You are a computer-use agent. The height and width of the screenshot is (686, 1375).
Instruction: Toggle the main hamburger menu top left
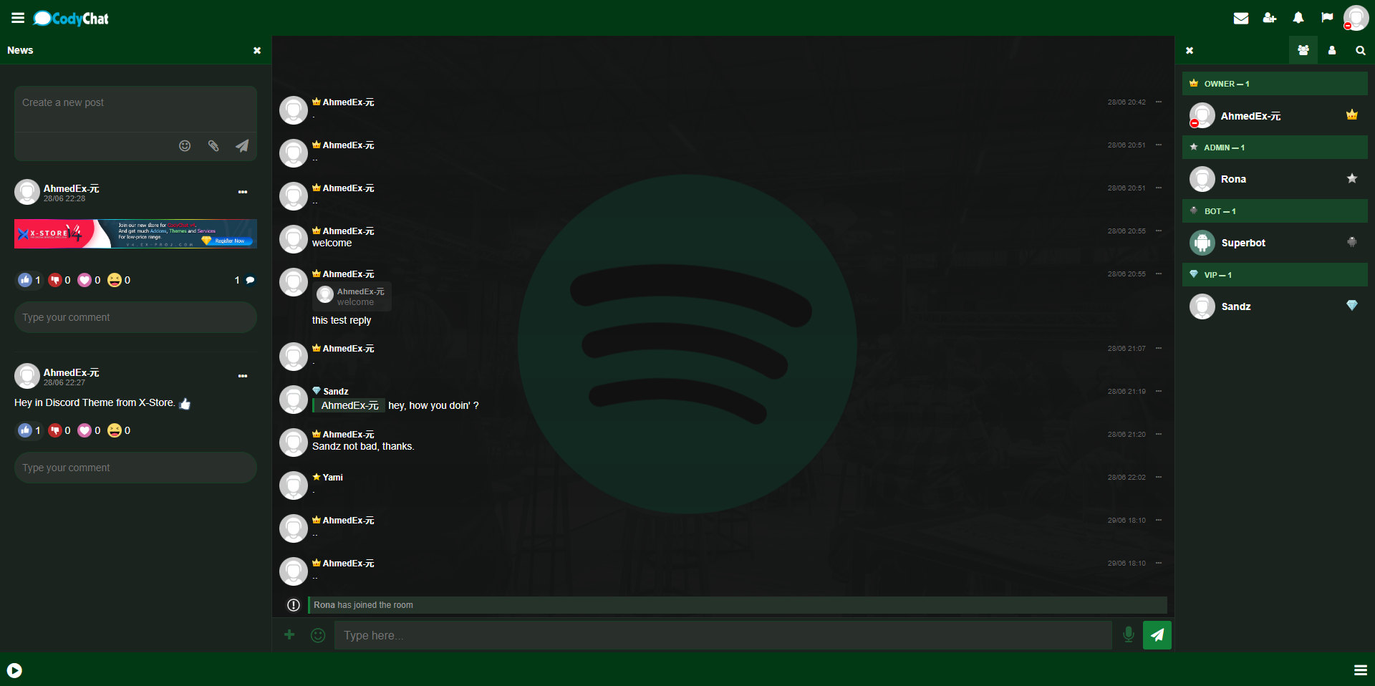(x=18, y=18)
